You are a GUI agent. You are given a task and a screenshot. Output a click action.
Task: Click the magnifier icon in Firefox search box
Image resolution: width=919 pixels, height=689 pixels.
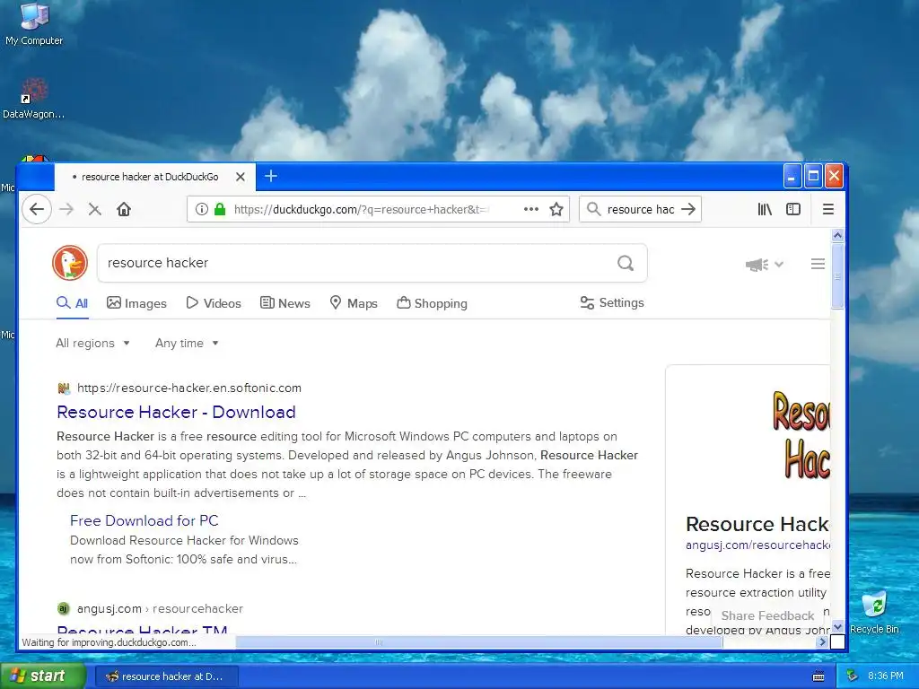point(594,209)
